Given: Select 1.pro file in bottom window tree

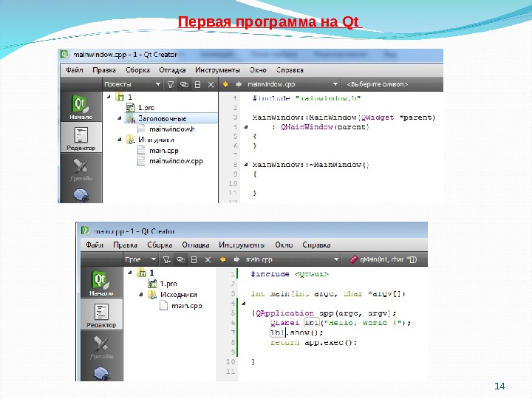Looking at the screenshot, I should (163, 283).
